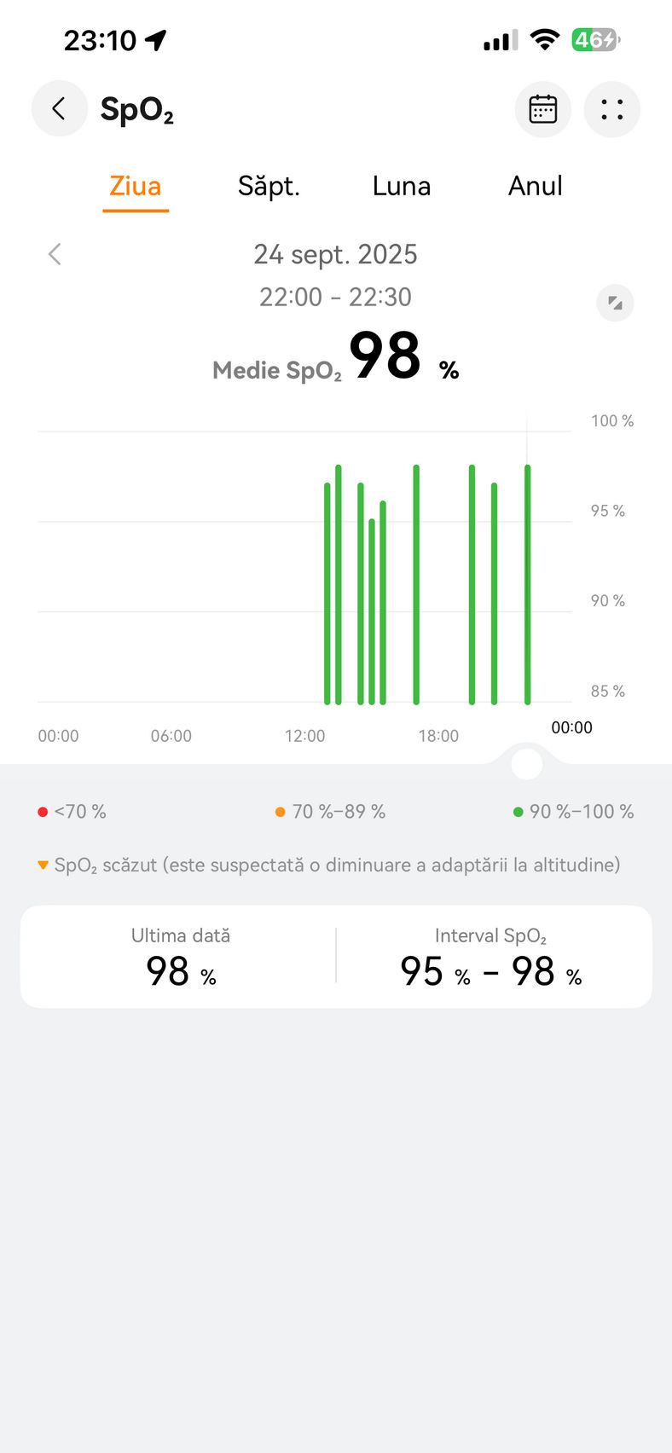Open the Anul tab

click(x=535, y=186)
